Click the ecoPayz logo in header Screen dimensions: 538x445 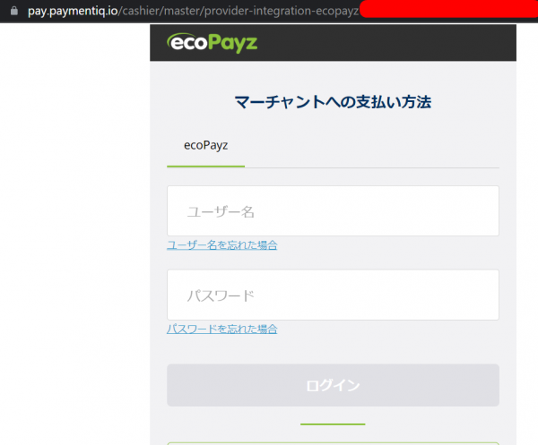[212, 43]
